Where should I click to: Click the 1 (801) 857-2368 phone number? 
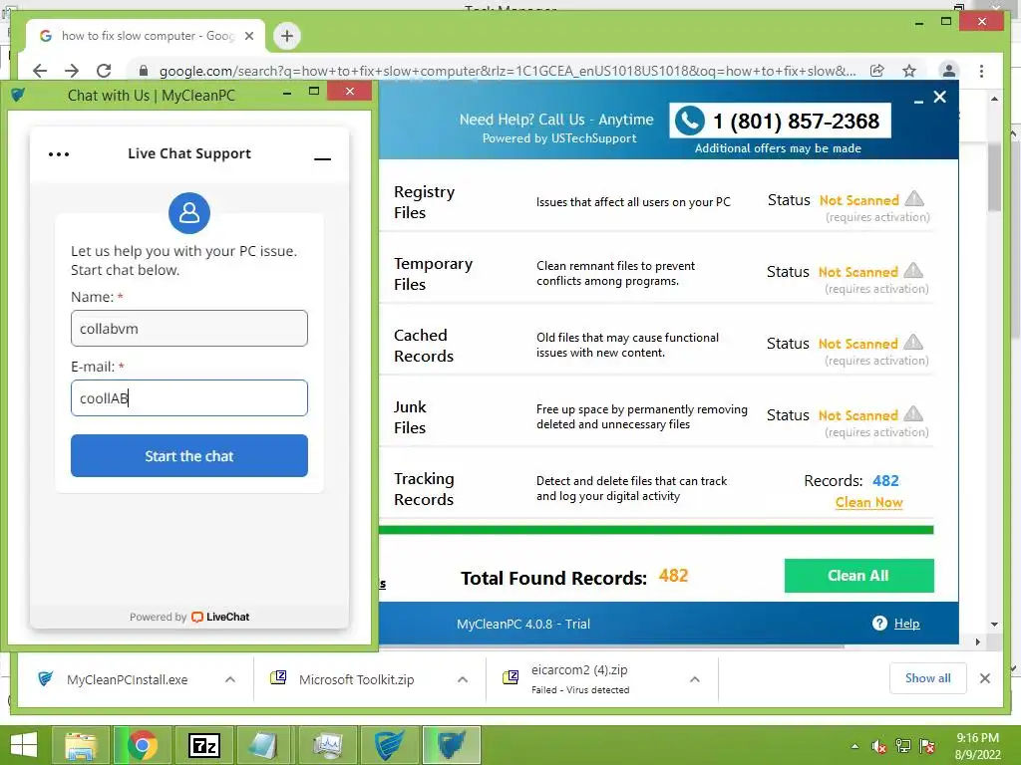tap(796, 121)
